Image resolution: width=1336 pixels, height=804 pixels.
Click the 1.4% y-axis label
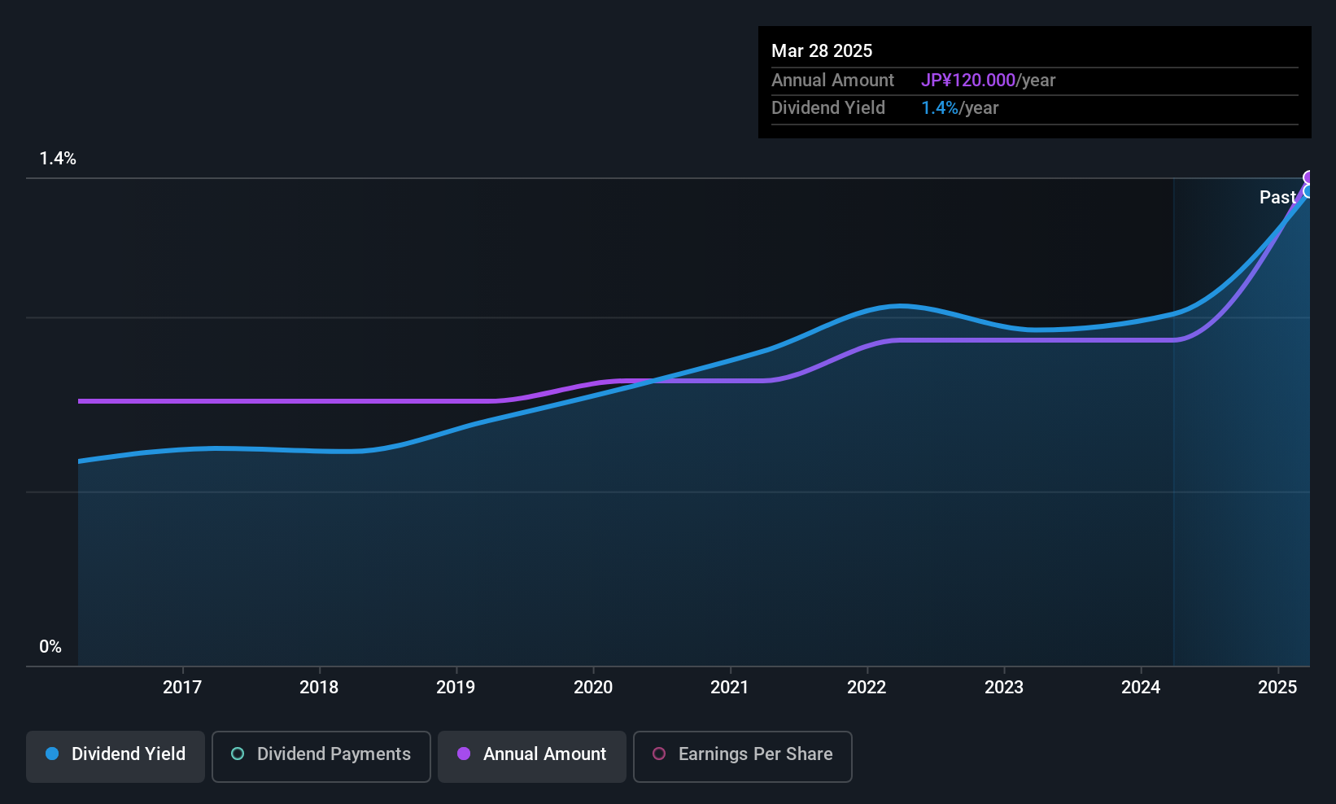coord(58,159)
